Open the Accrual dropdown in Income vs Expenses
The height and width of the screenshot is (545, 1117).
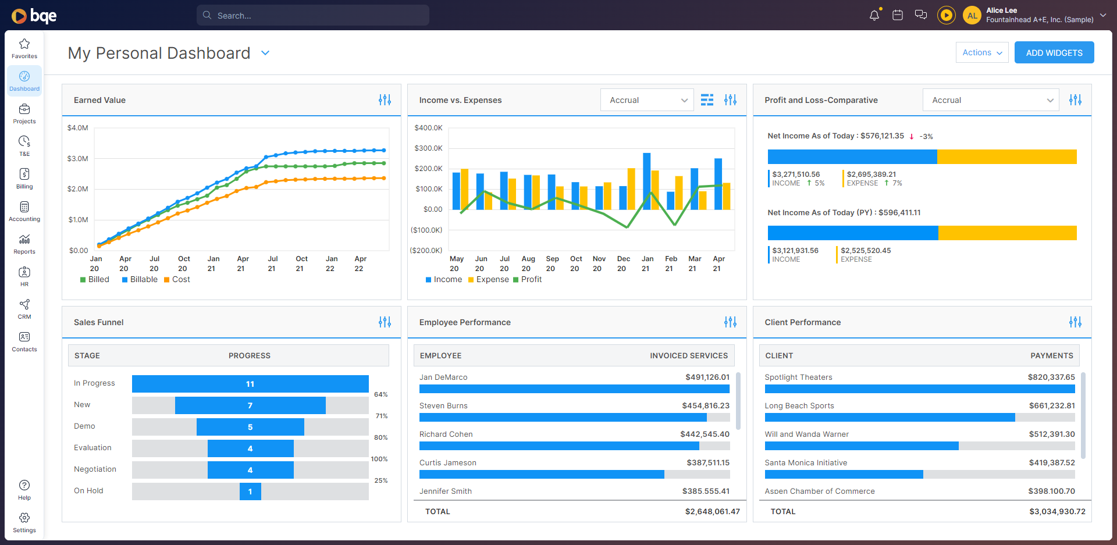[646, 99]
